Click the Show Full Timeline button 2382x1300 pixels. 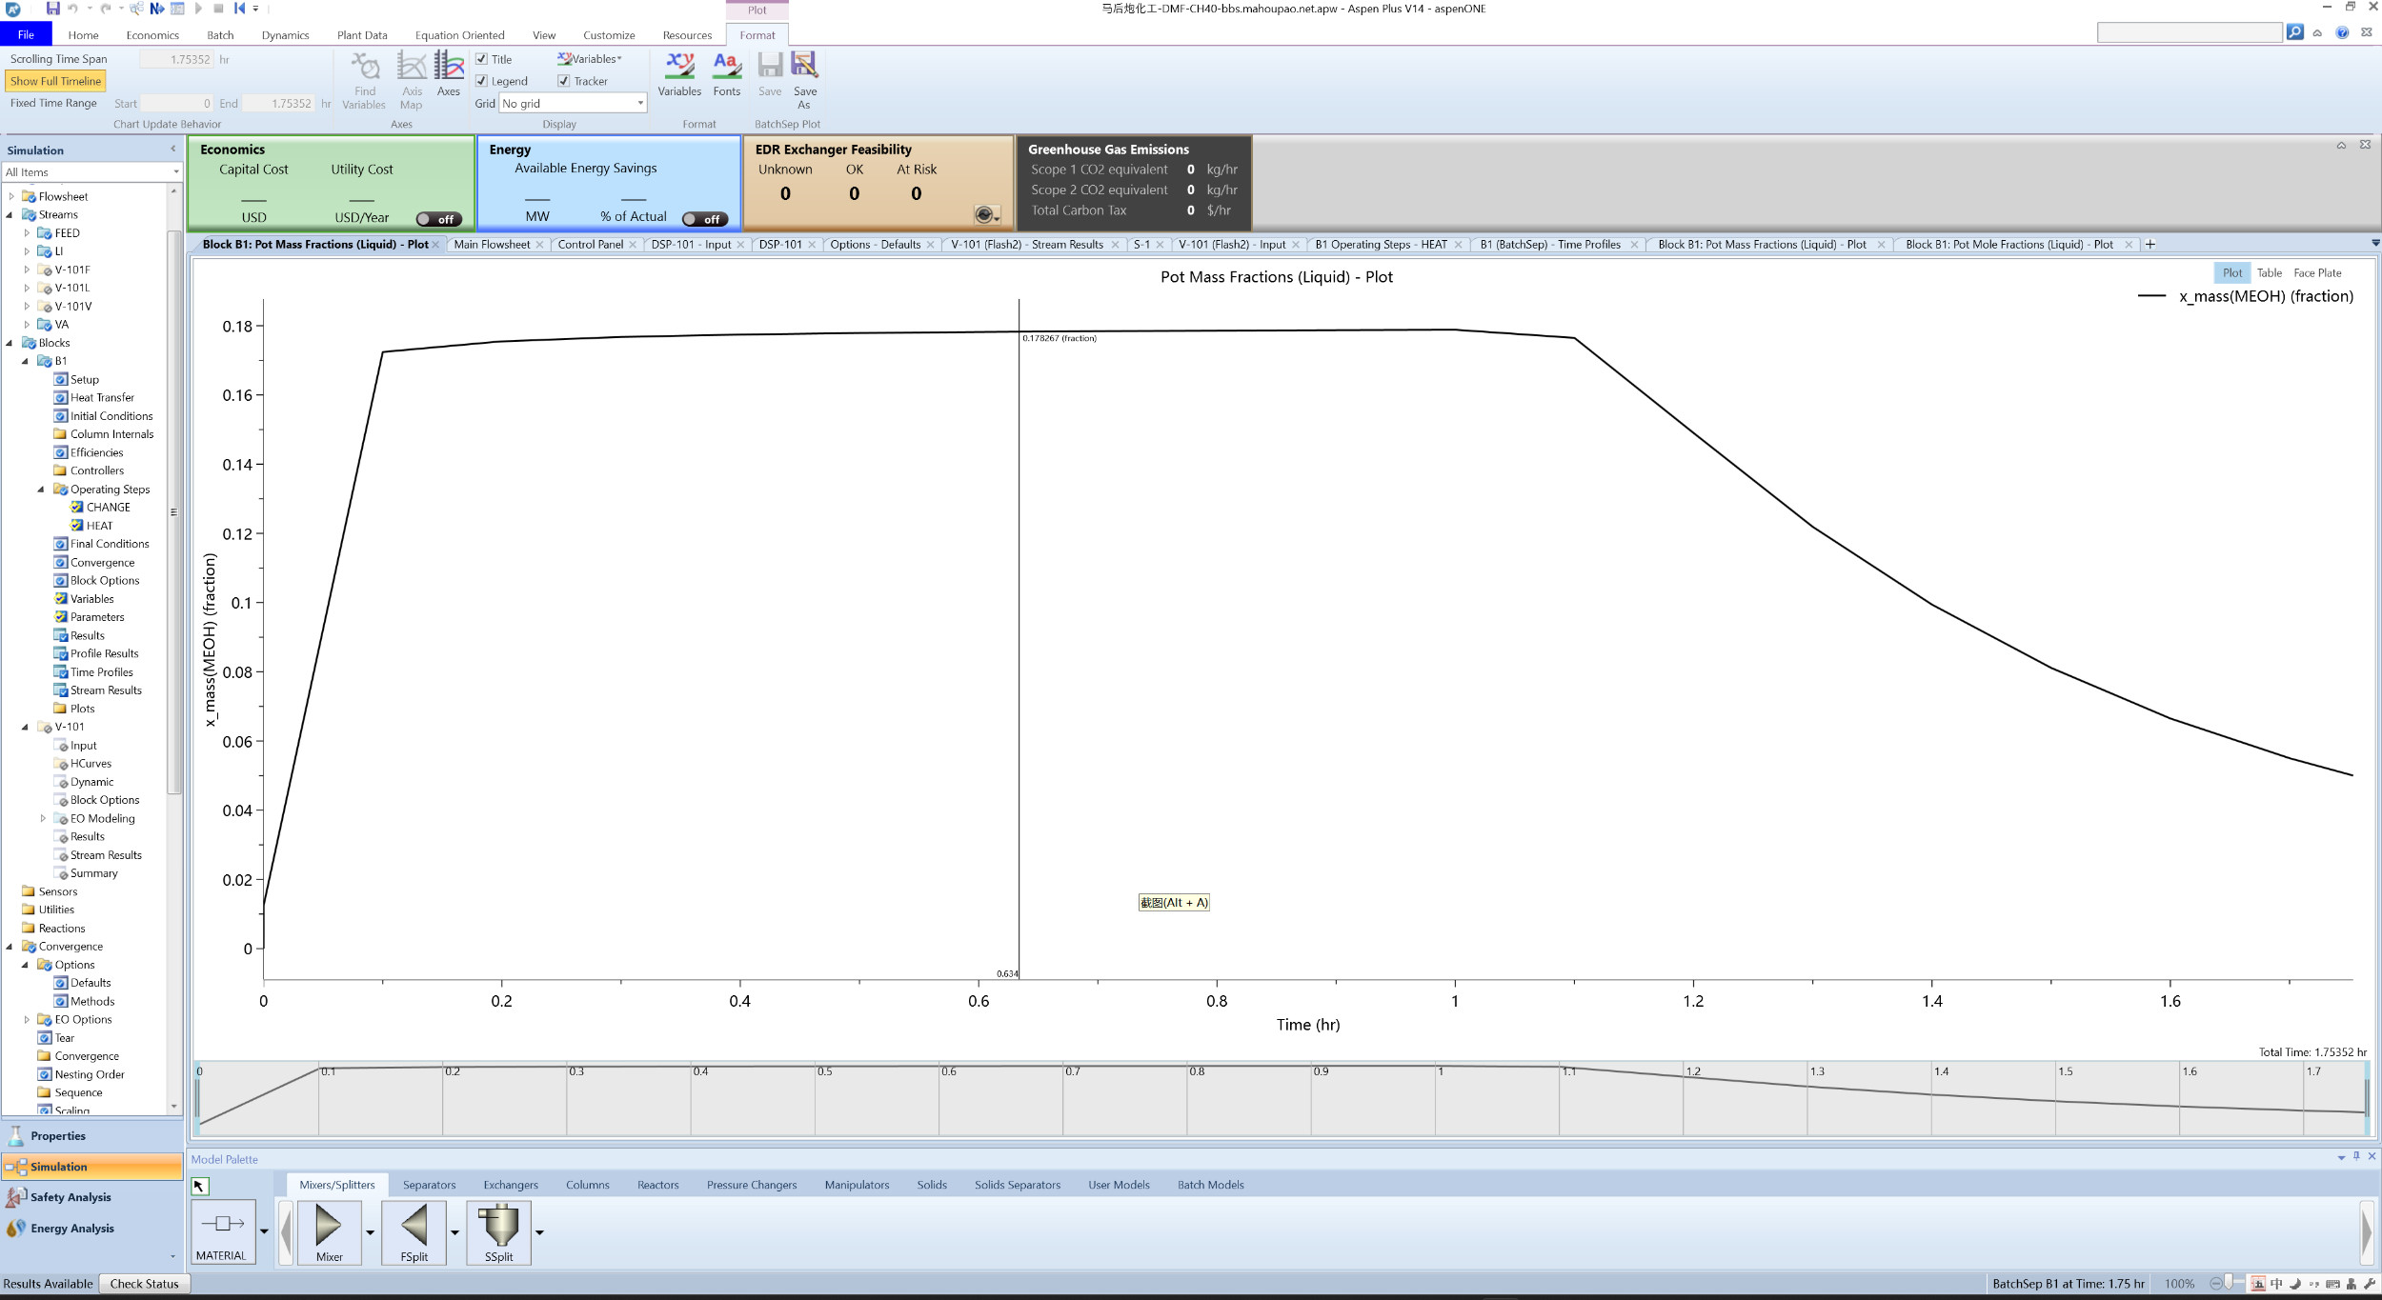pyautogui.click(x=55, y=81)
